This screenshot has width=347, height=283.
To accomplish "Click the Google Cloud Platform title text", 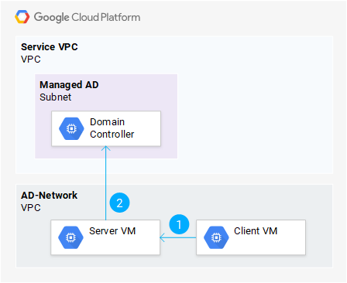I will pyautogui.click(x=88, y=17).
